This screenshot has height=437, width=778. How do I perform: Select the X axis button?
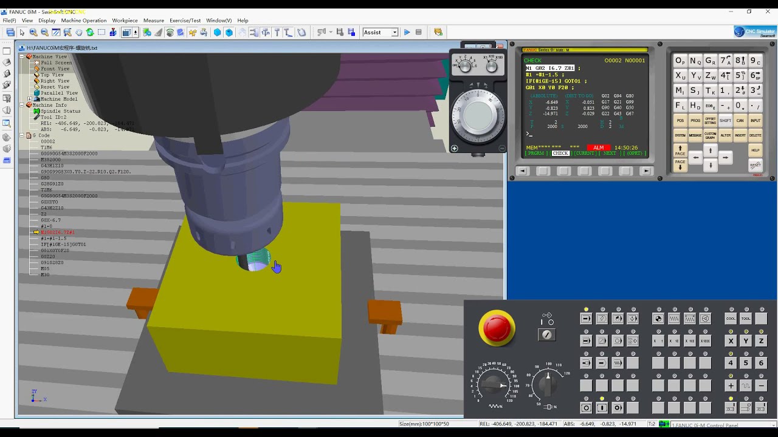tap(731, 341)
